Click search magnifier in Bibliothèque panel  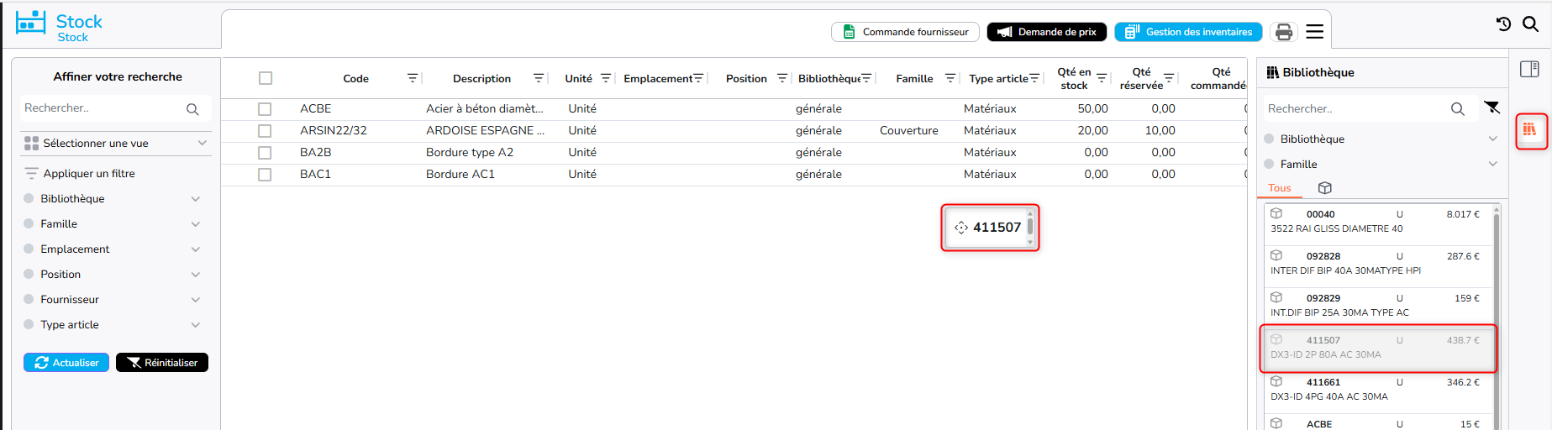pos(1458,109)
